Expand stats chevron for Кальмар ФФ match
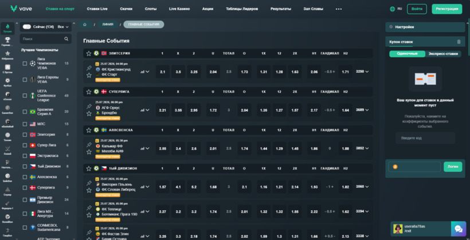Viewport: 470px width, 240px height. pyautogui.click(x=147, y=148)
